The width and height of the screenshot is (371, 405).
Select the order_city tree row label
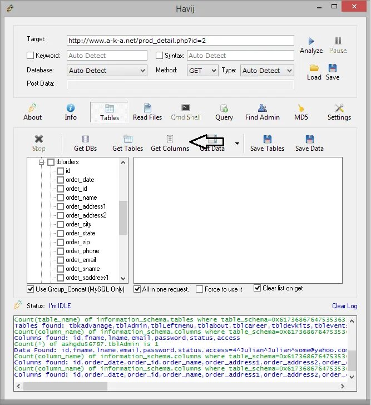tap(78, 224)
